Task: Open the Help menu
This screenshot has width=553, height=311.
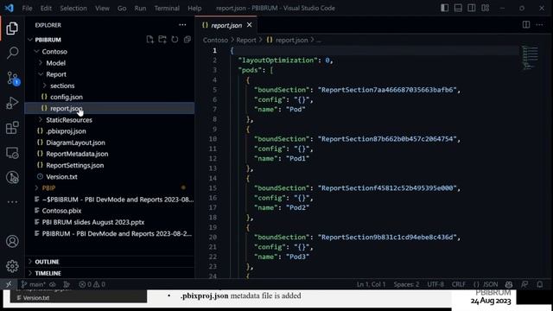Action: point(194,8)
